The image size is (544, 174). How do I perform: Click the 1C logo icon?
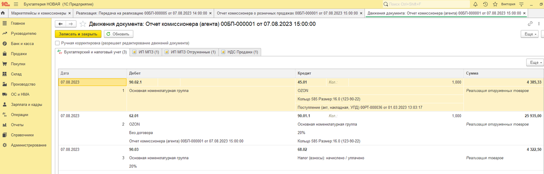point(5,4)
